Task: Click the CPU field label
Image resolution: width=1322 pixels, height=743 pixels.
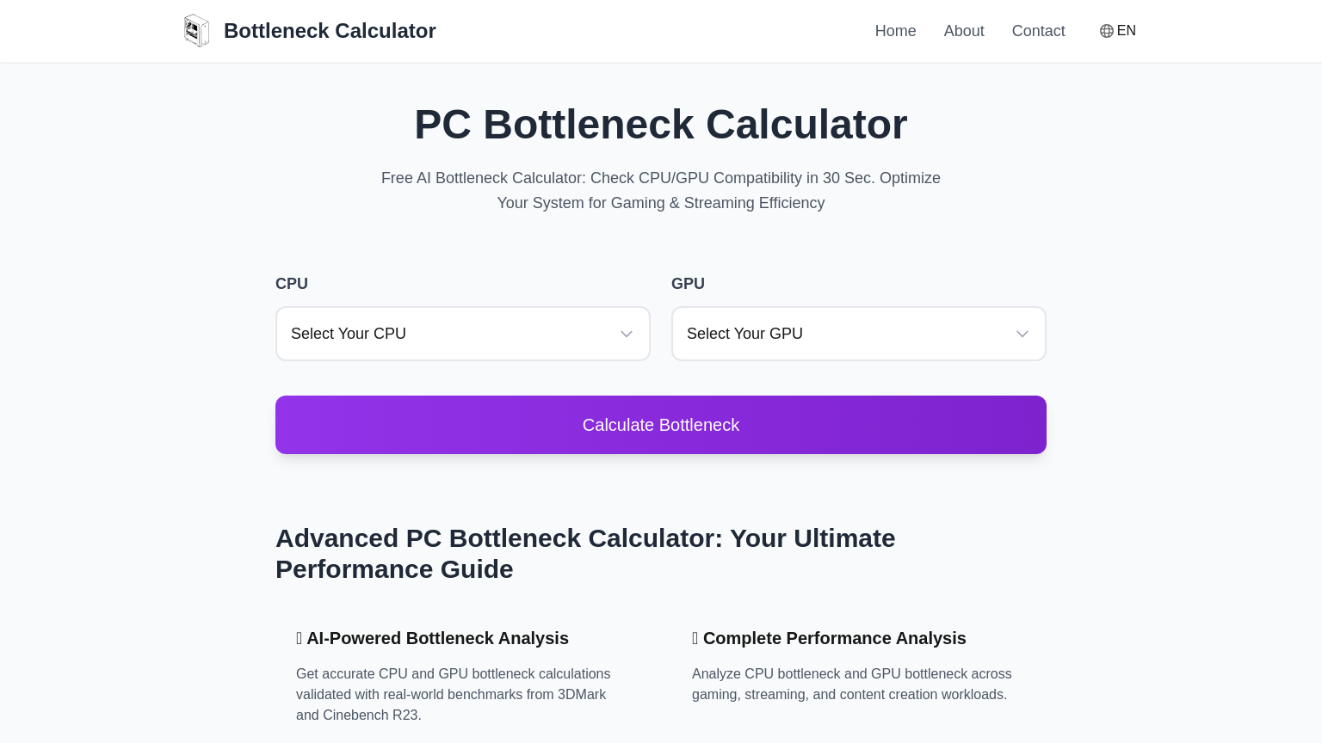Action: (x=292, y=284)
